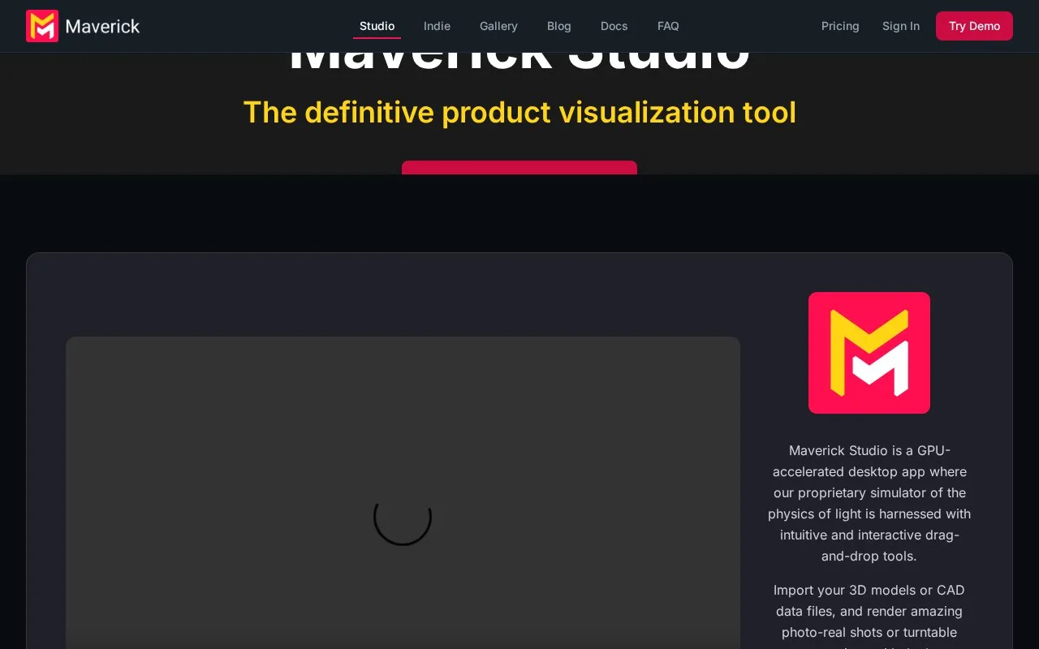Click the loading video preview panel
This screenshot has width=1039, height=649.
[403, 492]
